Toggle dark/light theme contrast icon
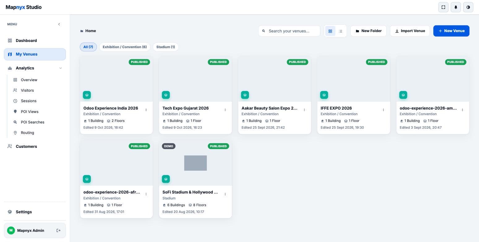The width and height of the screenshot is (479, 242). click(x=468, y=7)
